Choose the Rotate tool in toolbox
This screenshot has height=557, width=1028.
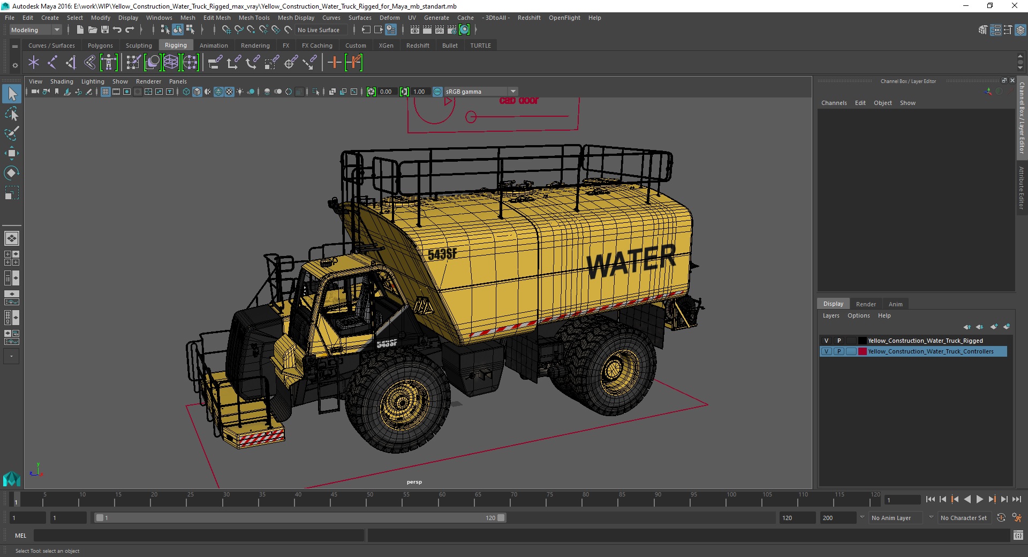click(x=12, y=172)
